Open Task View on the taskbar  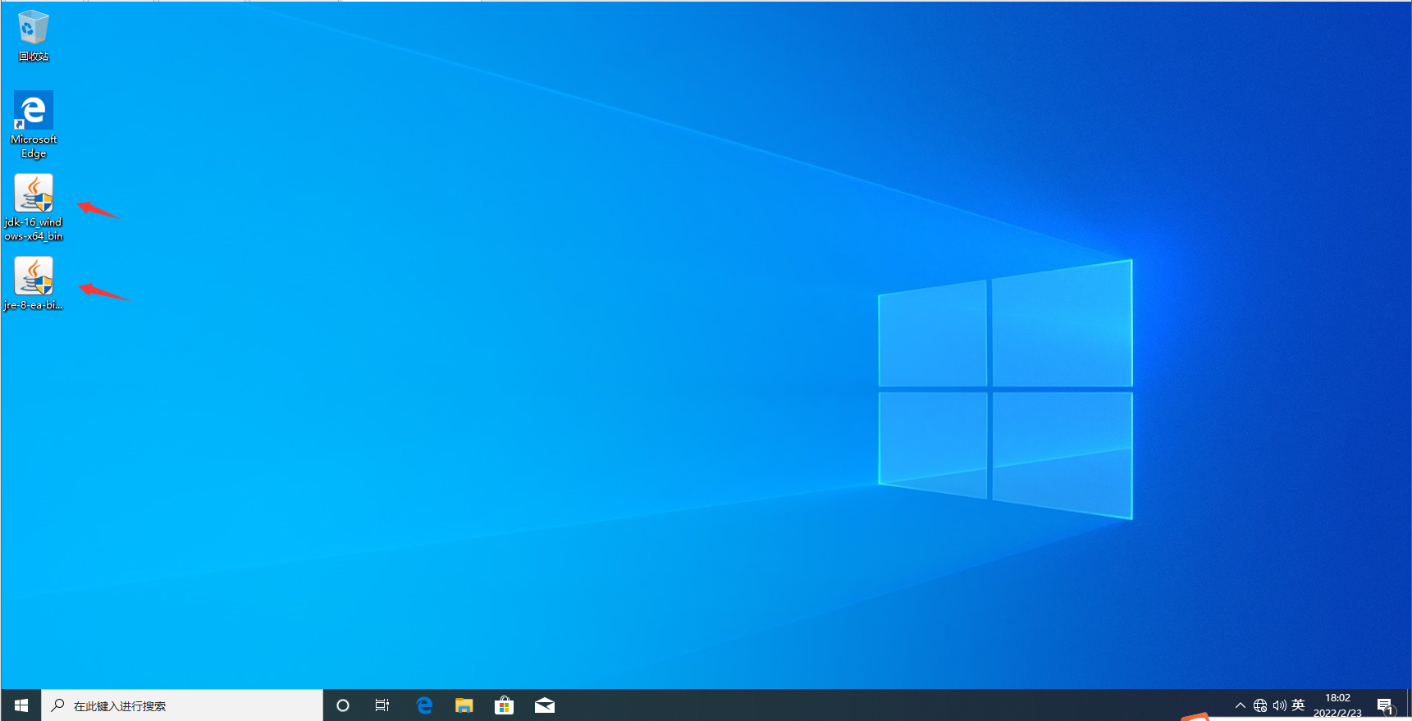click(x=382, y=705)
